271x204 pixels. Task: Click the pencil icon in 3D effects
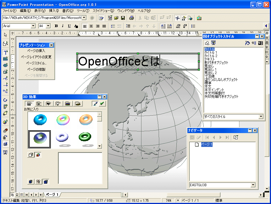95,104
